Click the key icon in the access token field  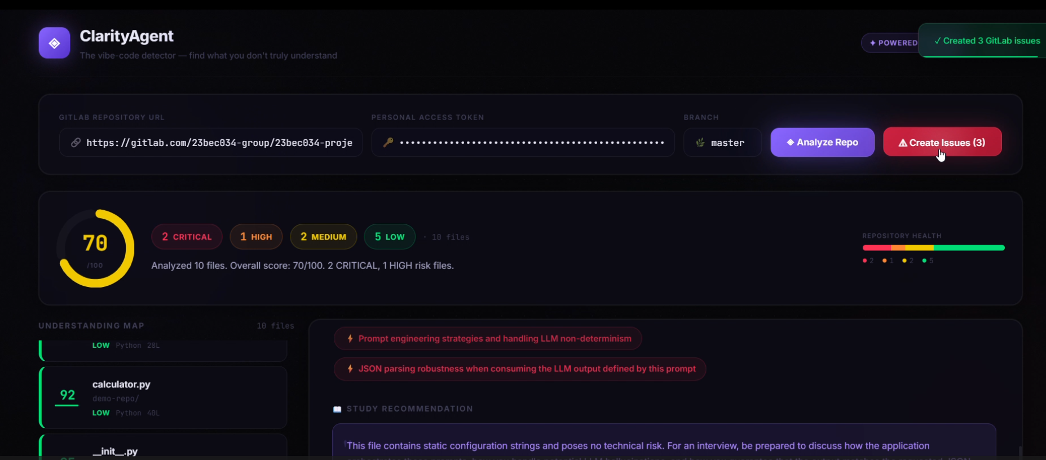tap(388, 143)
